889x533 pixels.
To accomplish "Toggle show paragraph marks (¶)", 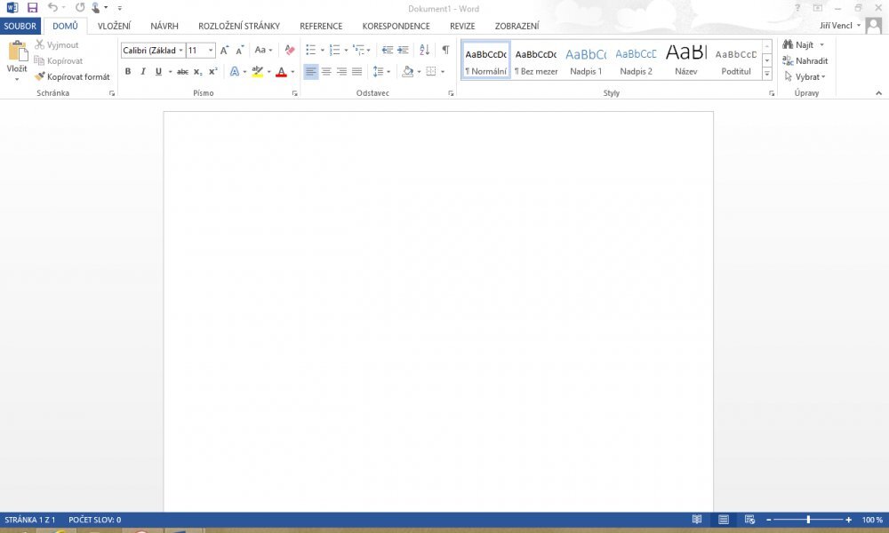I will coord(445,51).
